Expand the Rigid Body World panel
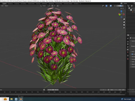 coord(132,64)
